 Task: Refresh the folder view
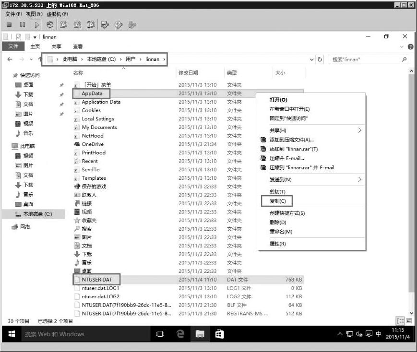[x=320, y=59]
